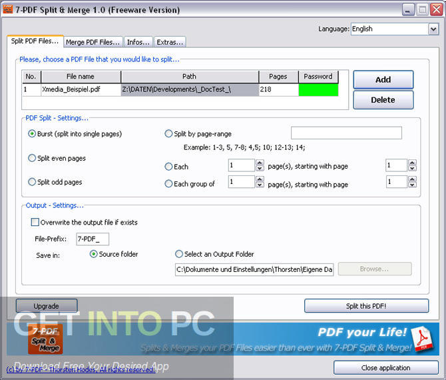
Task: Click the Add button
Action: coord(383,80)
